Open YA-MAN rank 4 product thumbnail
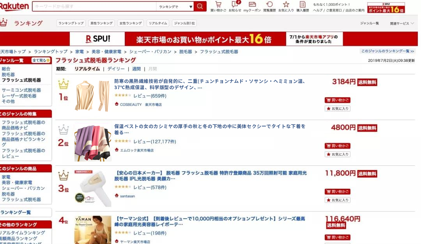 click(93, 230)
